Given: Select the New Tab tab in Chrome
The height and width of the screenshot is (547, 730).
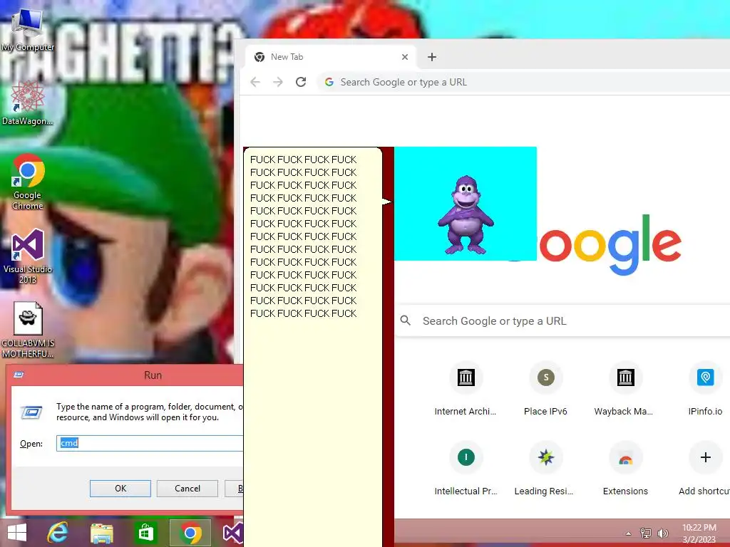Looking at the screenshot, I should (x=331, y=57).
